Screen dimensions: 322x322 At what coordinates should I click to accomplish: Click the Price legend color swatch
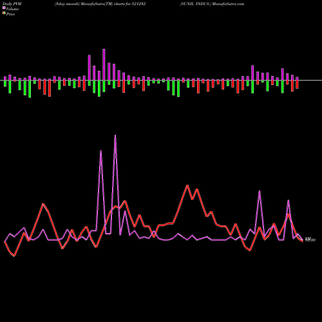tap(4, 14)
